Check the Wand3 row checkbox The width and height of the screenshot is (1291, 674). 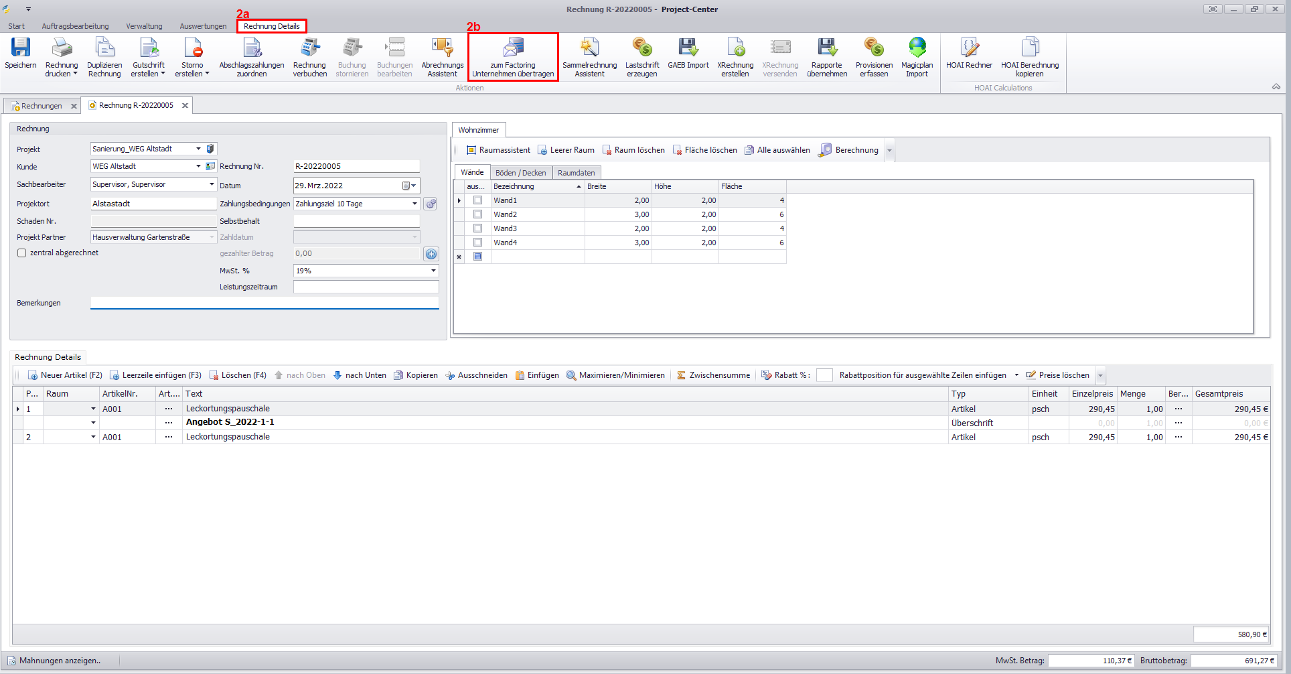click(477, 228)
